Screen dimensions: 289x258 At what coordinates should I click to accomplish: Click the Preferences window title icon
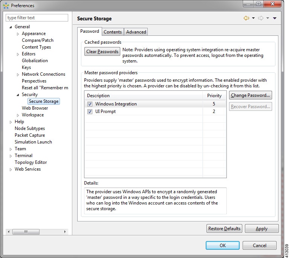pyautogui.click(x=6, y=6)
